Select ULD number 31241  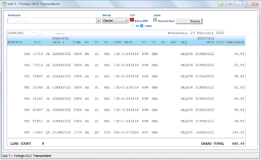click(x=38, y=99)
